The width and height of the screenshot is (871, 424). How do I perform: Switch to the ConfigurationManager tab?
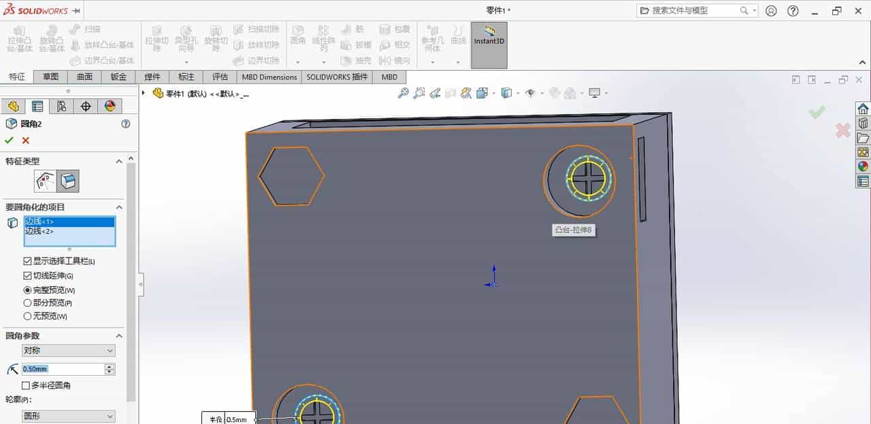pos(60,106)
